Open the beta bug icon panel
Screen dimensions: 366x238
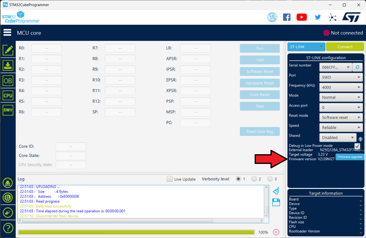8,182
